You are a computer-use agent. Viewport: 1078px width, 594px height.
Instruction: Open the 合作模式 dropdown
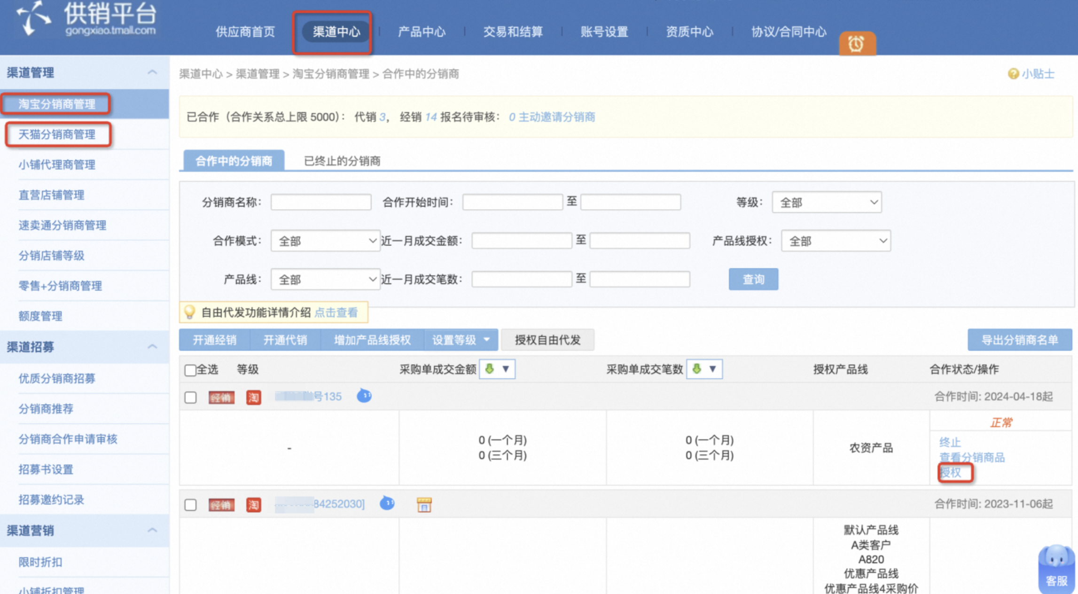(x=325, y=241)
